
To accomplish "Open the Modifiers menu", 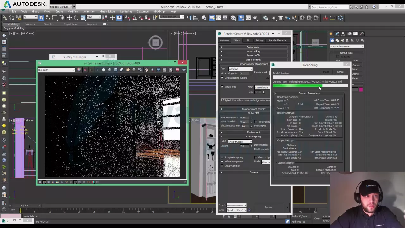I will click(x=73, y=11).
